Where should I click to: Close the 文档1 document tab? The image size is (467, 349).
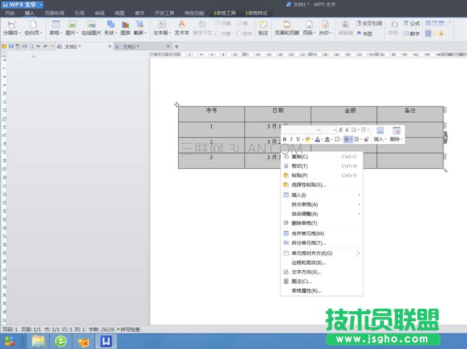[x=109, y=46]
